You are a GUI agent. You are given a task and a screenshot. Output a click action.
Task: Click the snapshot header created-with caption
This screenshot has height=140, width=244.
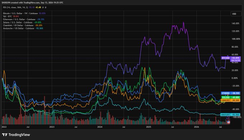32,3
